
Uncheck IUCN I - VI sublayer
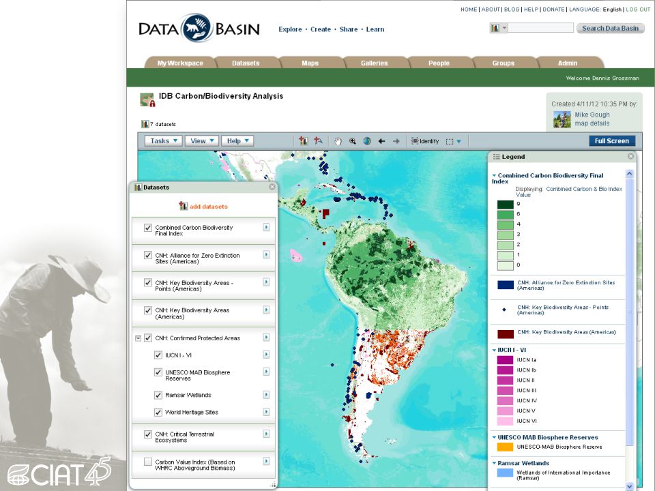pos(158,355)
